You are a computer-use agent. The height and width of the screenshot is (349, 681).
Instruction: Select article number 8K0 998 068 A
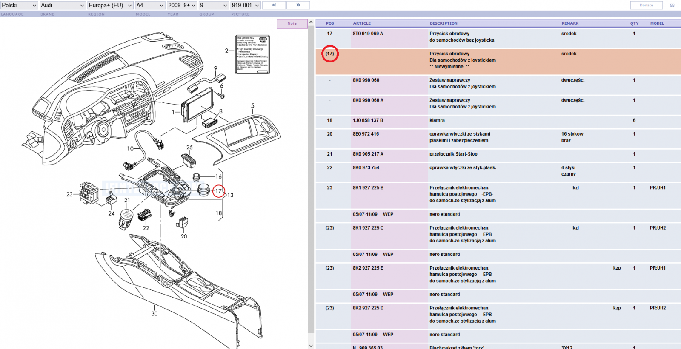[368, 100]
